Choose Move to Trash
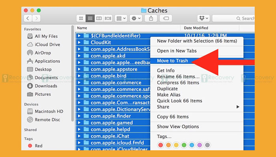 coord(197,61)
